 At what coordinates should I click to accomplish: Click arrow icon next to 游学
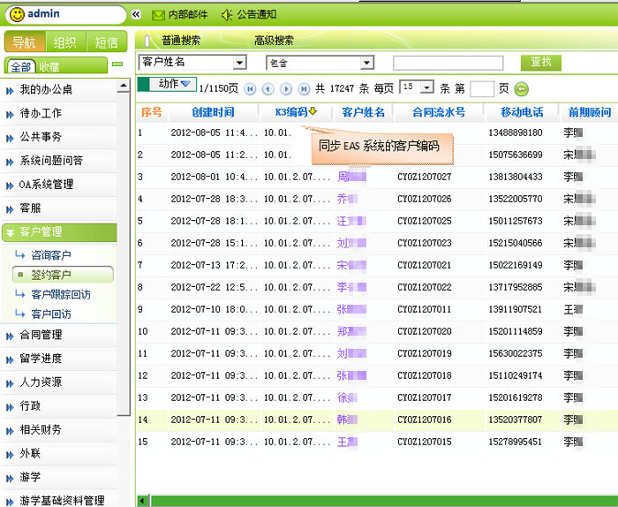pos(10,478)
